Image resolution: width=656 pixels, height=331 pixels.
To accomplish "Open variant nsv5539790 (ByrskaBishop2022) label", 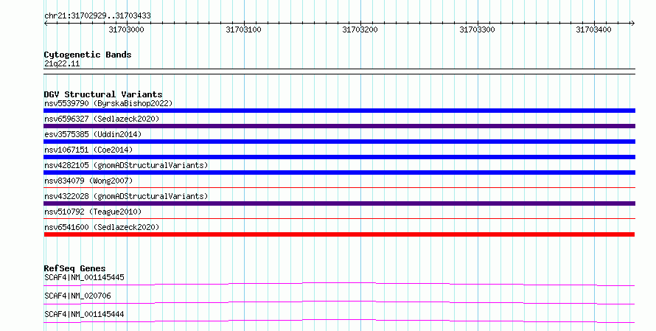I will [x=108, y=103].
